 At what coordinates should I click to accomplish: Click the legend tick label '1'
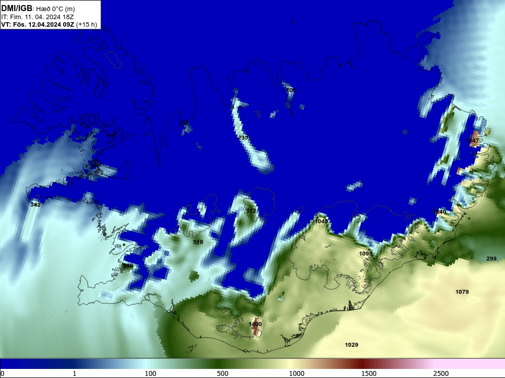(74, 373)
